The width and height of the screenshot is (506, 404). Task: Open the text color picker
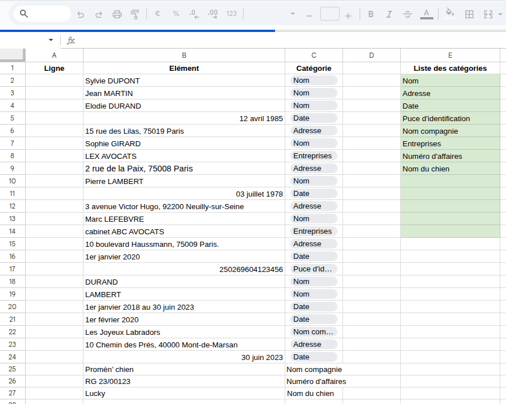coord(427,14)
